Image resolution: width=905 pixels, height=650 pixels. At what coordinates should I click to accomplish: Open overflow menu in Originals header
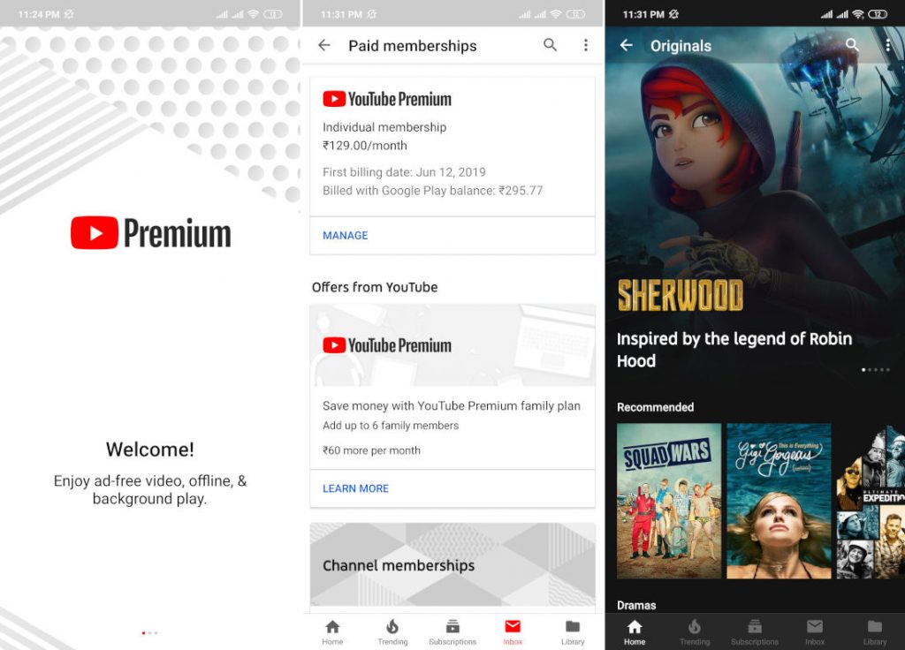[887, 45]
